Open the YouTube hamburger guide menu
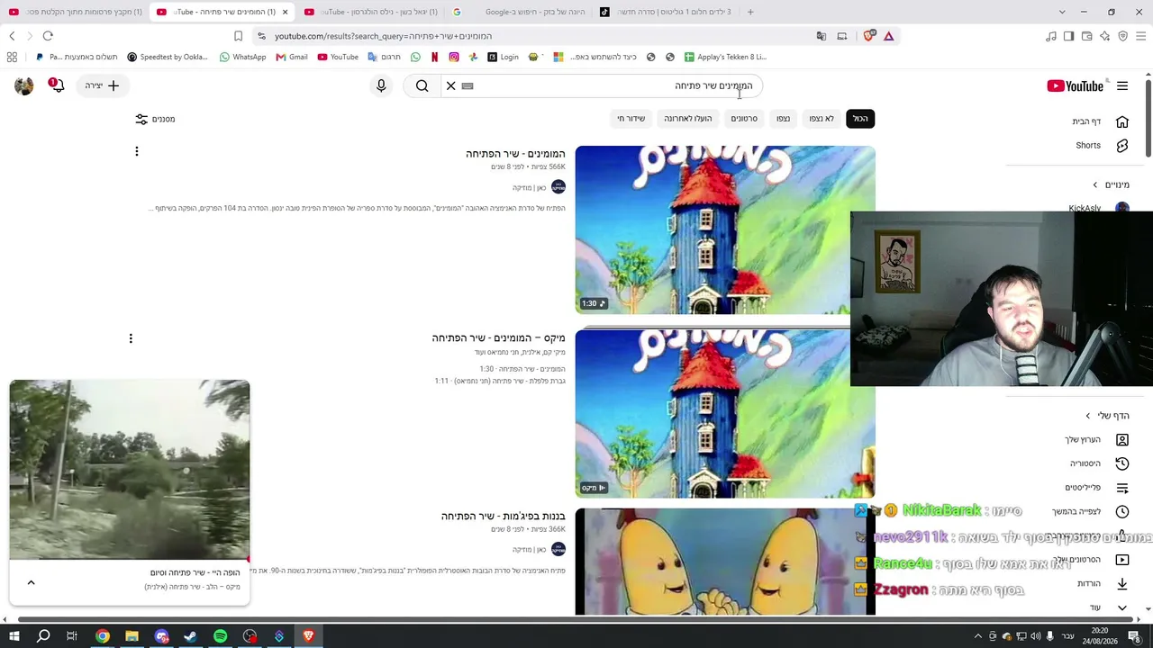Viewport: 1153px width, 648px height. tap(1122, 86)
